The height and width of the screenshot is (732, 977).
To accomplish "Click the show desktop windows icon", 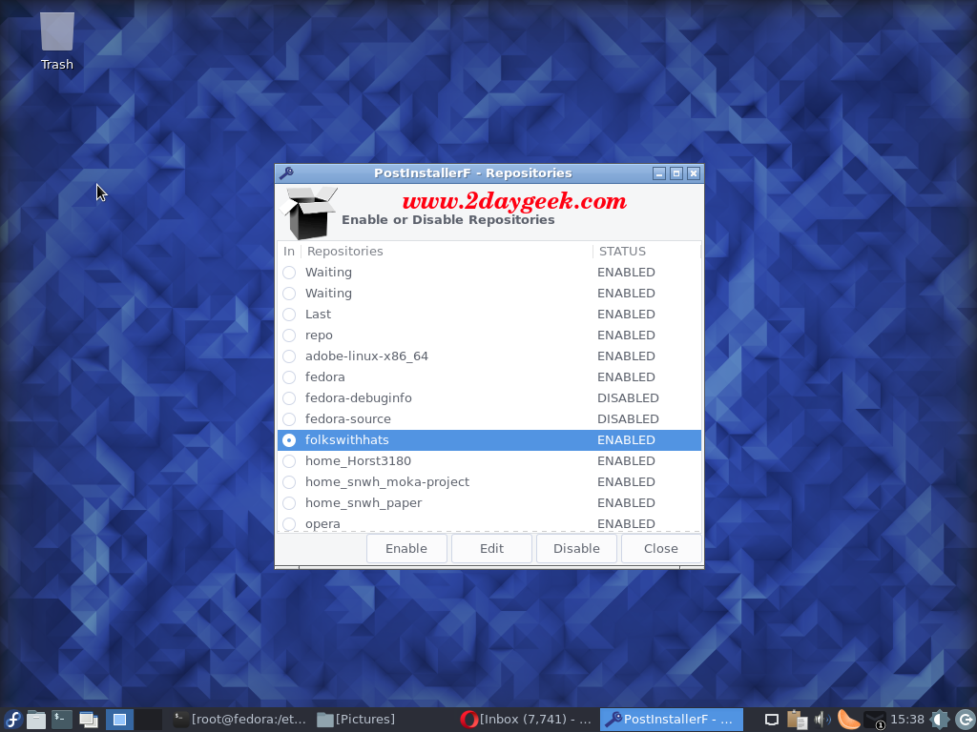I will point(89,720).
